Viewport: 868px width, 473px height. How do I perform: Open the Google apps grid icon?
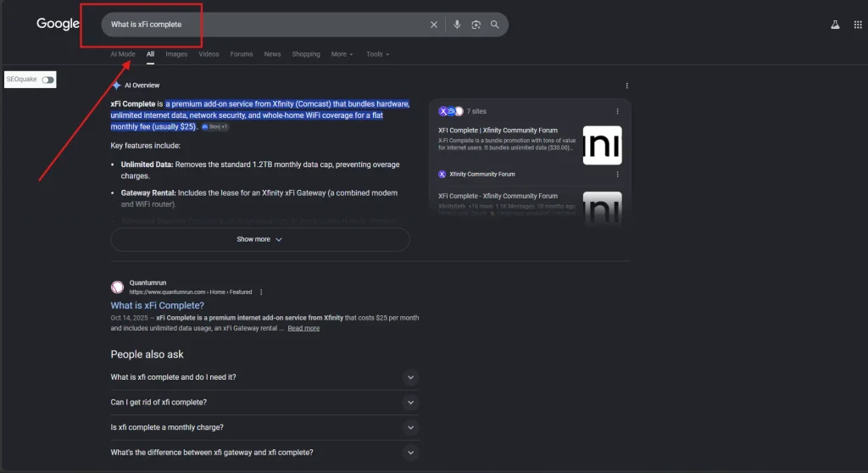click(x=858, y=25)
